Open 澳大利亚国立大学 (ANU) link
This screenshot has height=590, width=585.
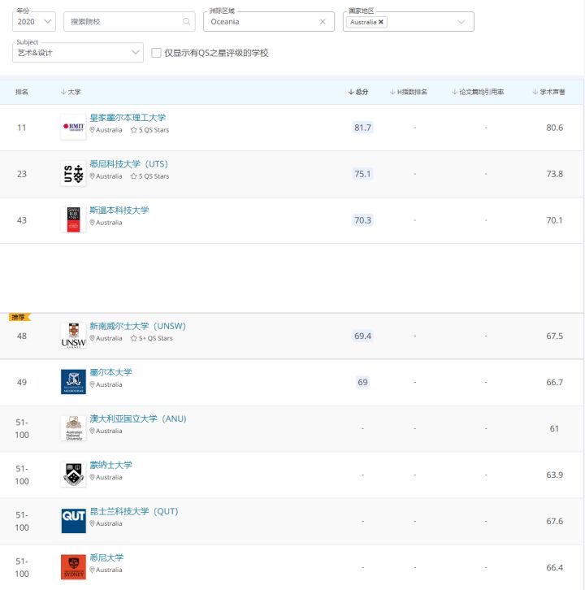click(x=138, y=419)
